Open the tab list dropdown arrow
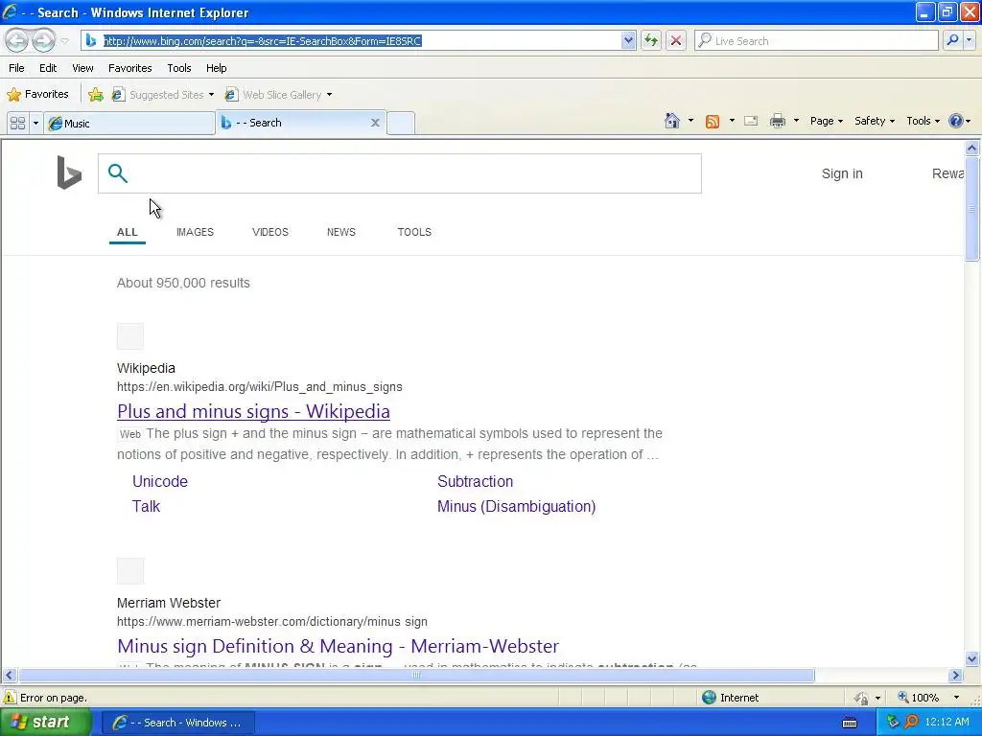 [35, 124]
